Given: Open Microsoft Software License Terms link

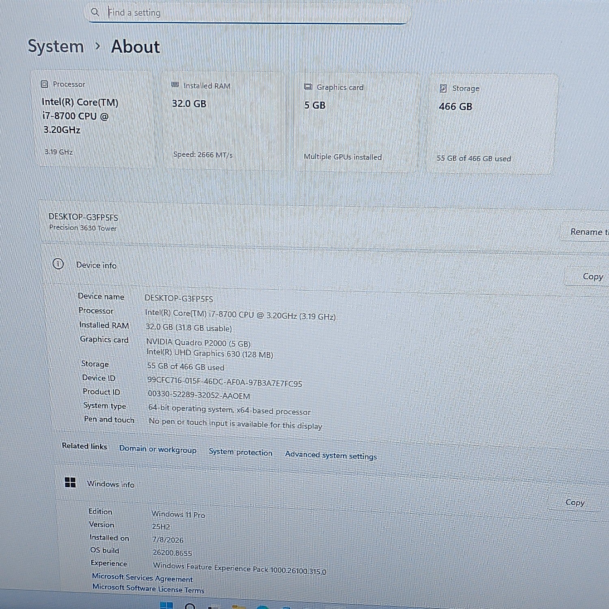Looking at the screenshot, I should point(148,588).
